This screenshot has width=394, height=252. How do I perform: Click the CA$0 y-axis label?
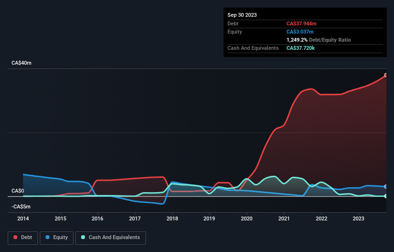click(x=18, y=191)
